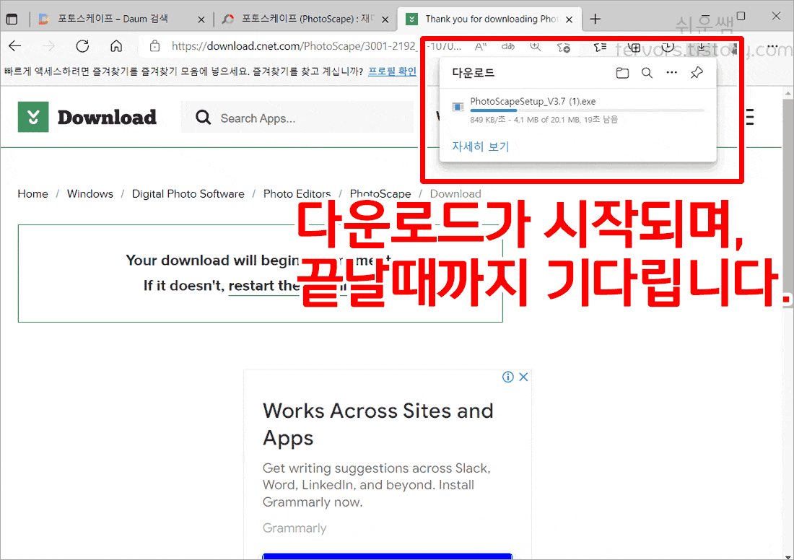This screenshot has width=794, height=560.
Task: Add this page to favorites
Action: [x=563, y=48]
